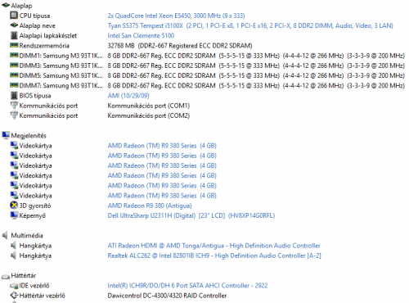
Task: Click the ATI Radeon HDMI Hangkártya icon
Action: tap(13, 246)
